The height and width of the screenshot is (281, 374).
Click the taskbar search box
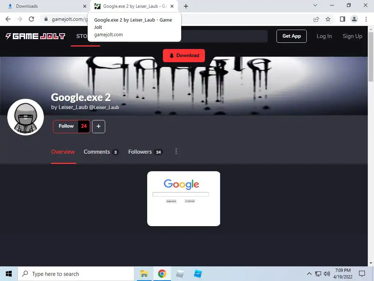[76, 274]
